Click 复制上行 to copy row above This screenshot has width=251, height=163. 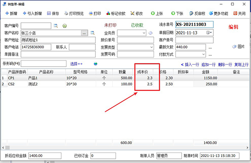241,65
